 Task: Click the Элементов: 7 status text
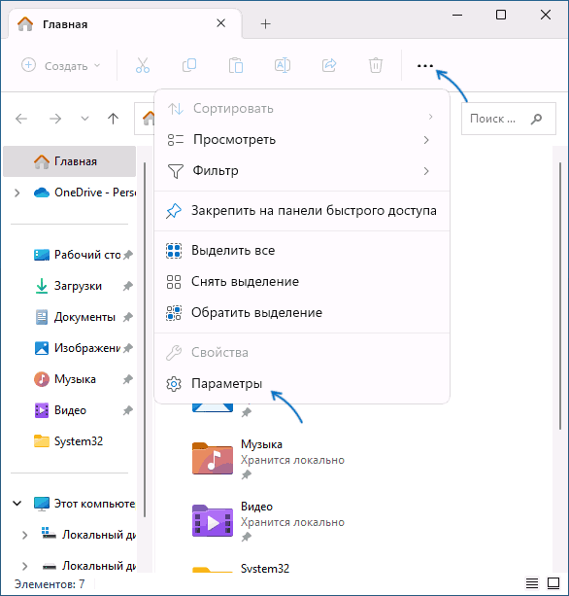click(x=50, y=583)
